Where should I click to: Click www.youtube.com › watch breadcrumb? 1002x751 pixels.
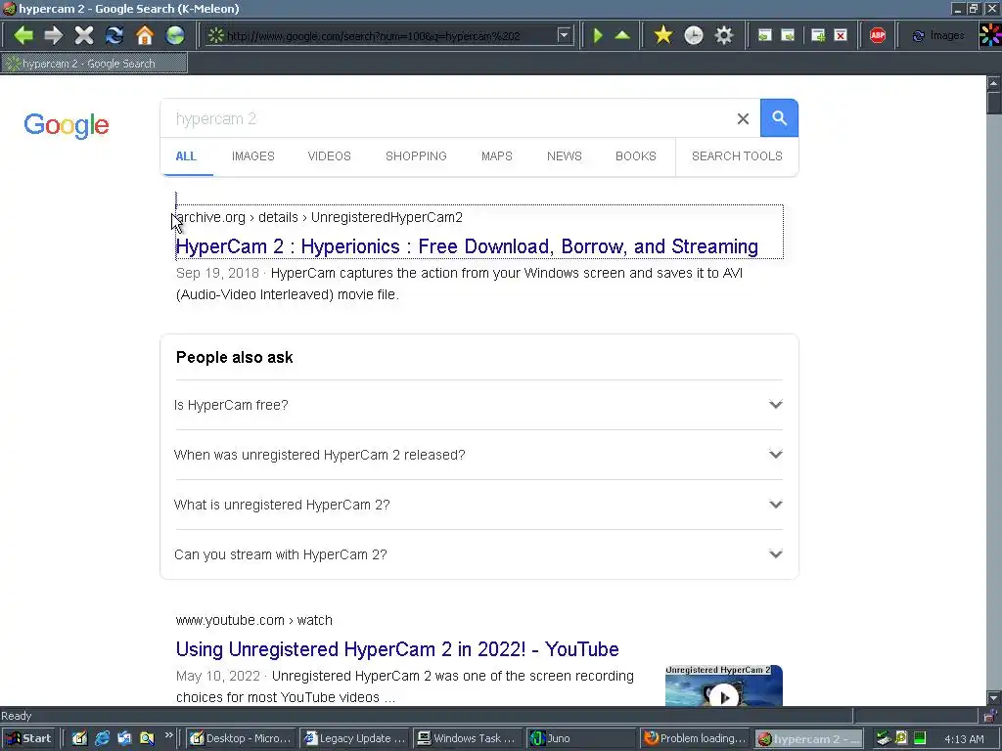[x=253, y=620]
